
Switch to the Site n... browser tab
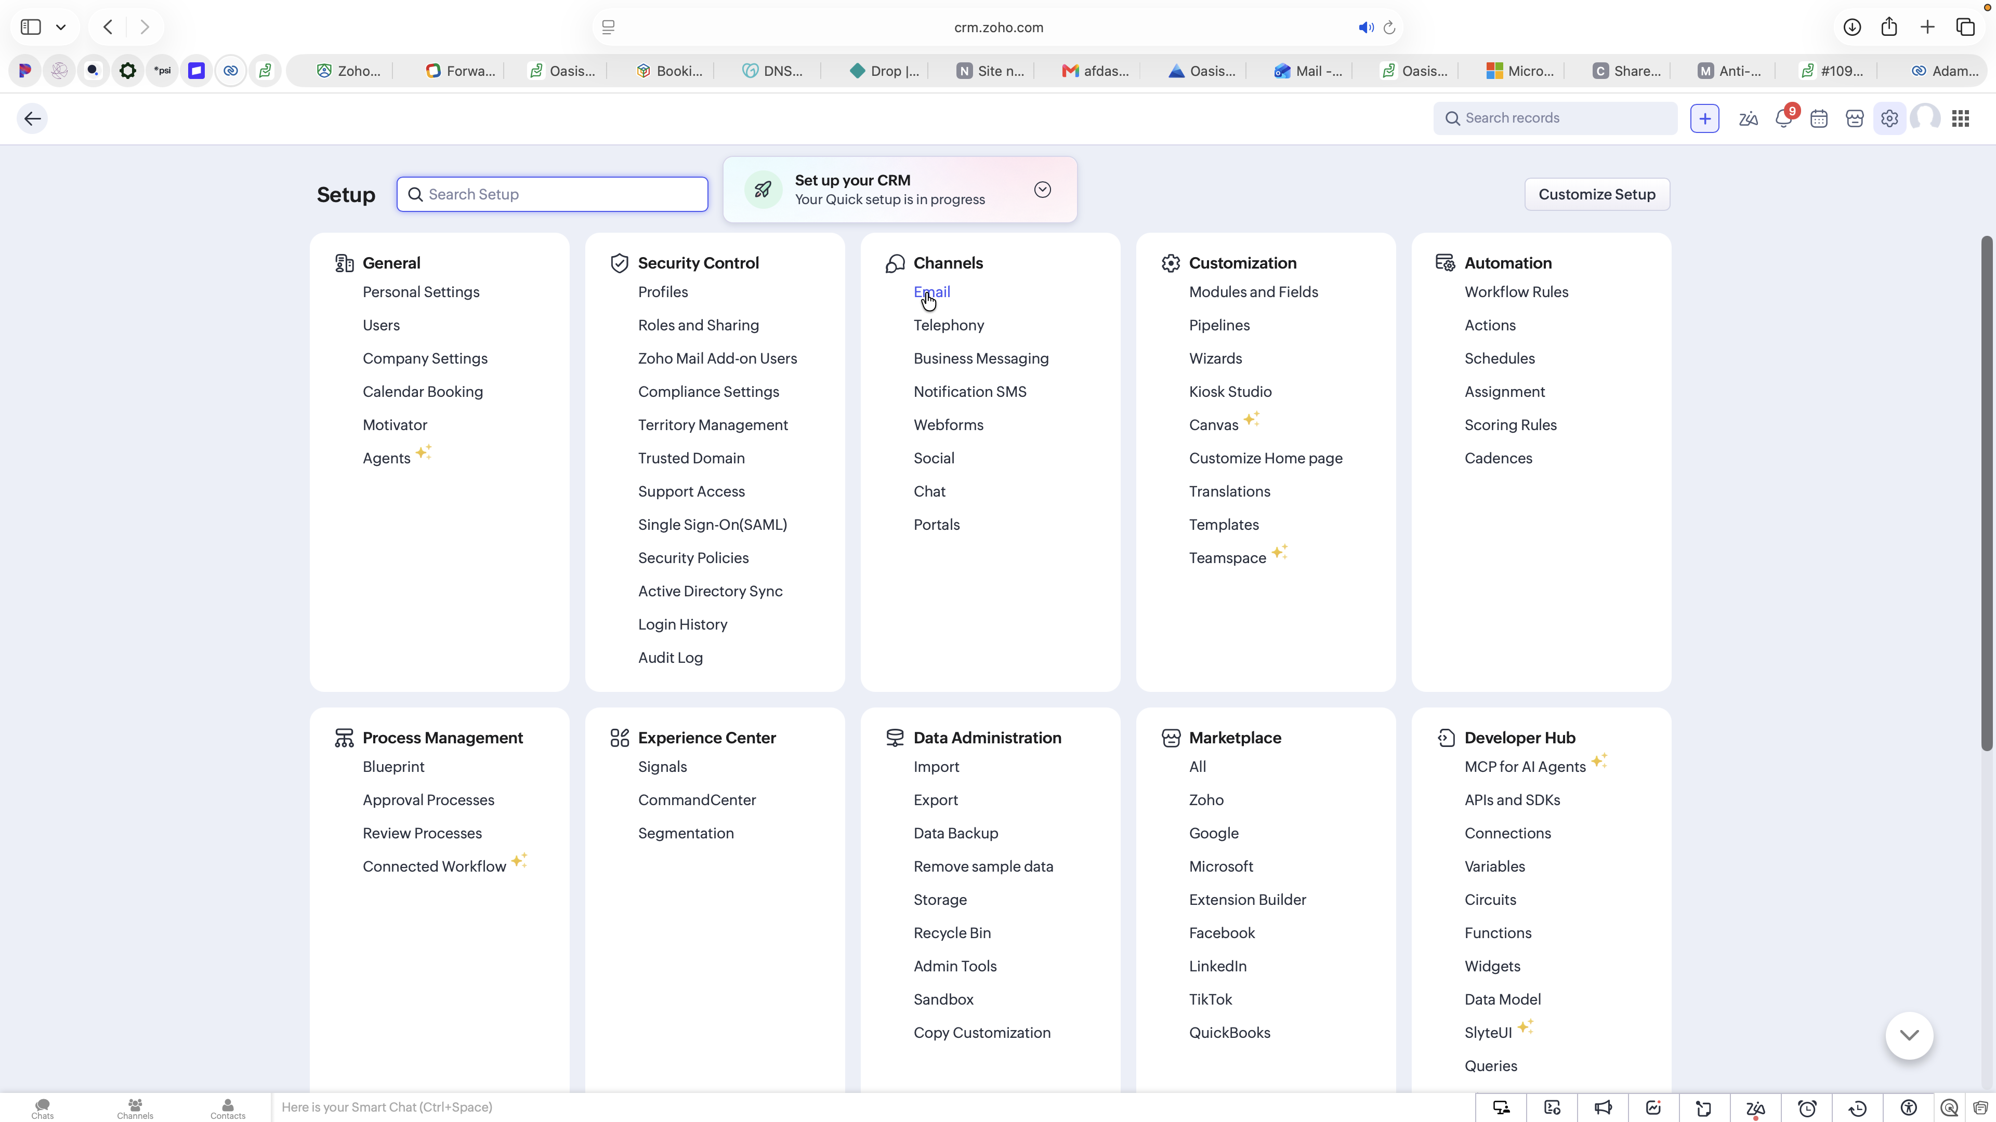coord(990,71)
